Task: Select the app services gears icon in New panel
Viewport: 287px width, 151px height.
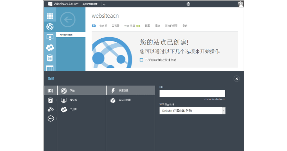Action: click(x=50, y=110)
